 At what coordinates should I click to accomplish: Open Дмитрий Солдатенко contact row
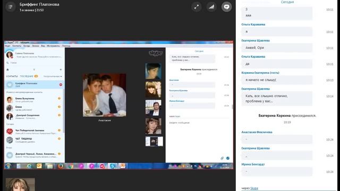pos(34,117)
